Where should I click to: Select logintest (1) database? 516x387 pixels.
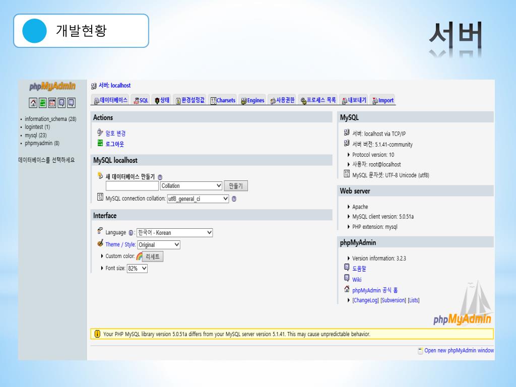tap(37, 126)
